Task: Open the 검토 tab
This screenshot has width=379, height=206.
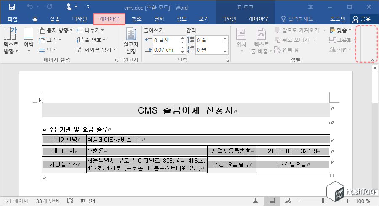Action: 181,19
